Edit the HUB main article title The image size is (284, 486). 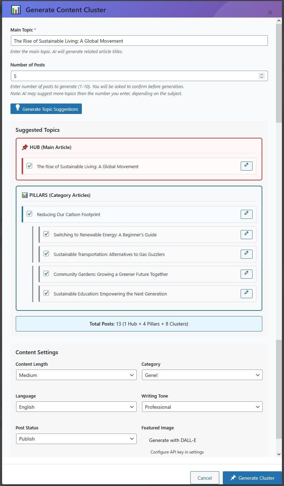click(246, 166)
